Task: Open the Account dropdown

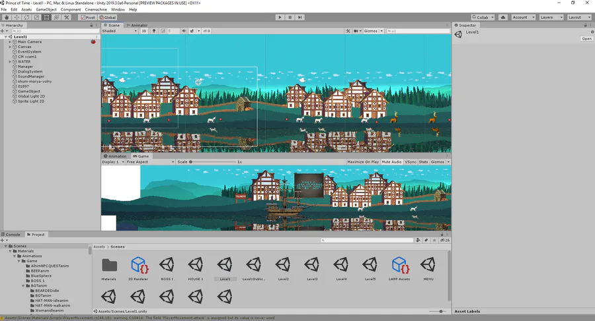Action: pyautogui.click(x=523, y=17)
